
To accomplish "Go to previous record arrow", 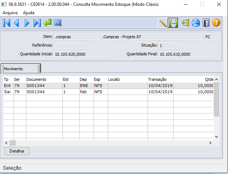I will 16,23.
